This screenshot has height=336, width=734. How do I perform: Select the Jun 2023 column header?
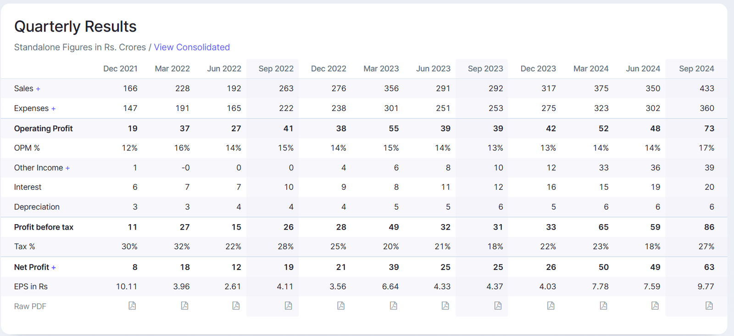coord(433,69)
